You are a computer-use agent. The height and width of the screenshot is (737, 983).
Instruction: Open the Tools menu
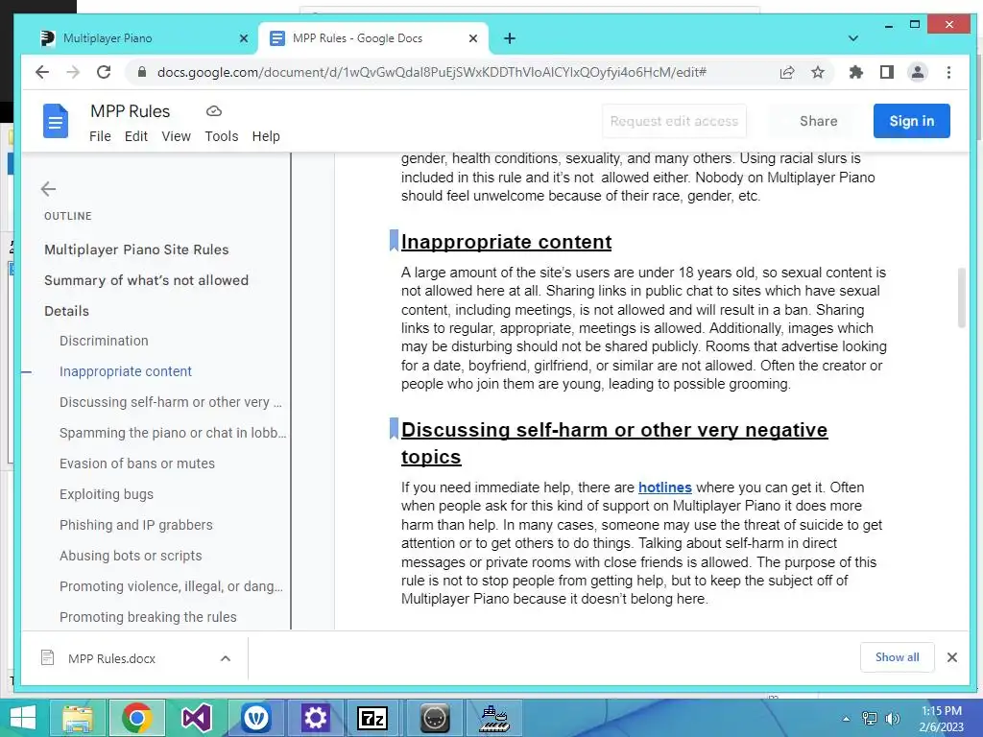pos(222,136)
